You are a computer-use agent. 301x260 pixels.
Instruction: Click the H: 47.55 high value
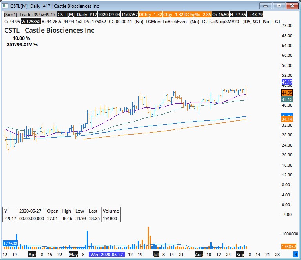pos(238,15)
